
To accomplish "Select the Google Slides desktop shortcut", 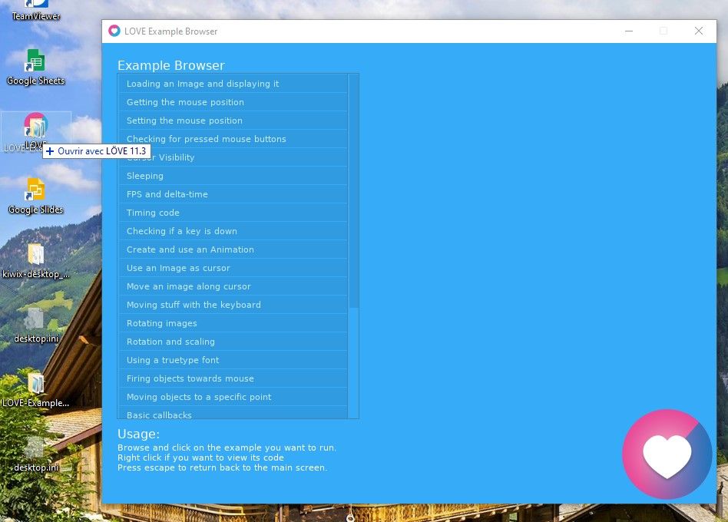I will [35, 197].
